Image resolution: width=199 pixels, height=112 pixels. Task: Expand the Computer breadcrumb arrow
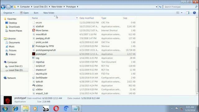pos(32,7)
